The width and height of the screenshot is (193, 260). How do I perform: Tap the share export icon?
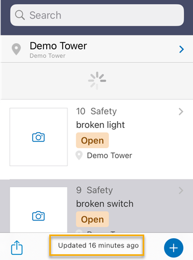pos(17,248)
